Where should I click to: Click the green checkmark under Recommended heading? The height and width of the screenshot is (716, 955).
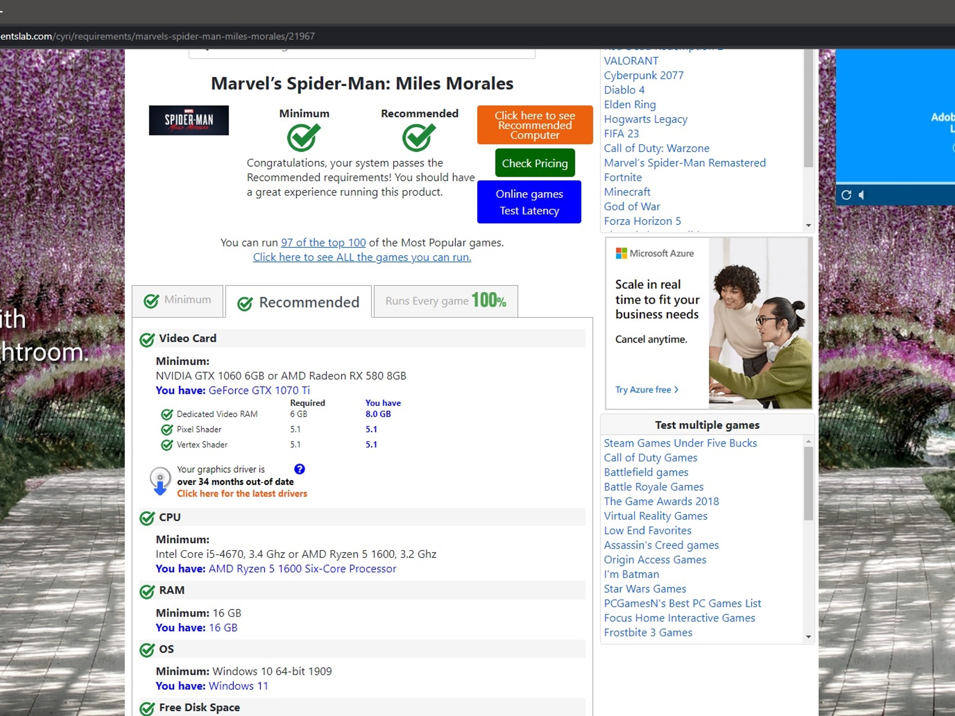[x=419, y=137]
